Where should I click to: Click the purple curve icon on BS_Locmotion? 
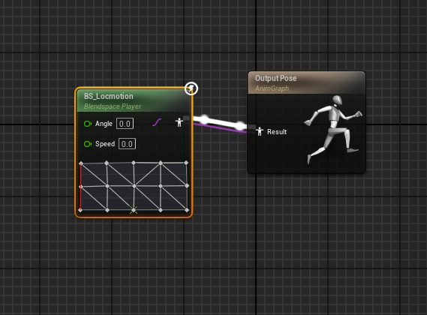pos(157,122)
